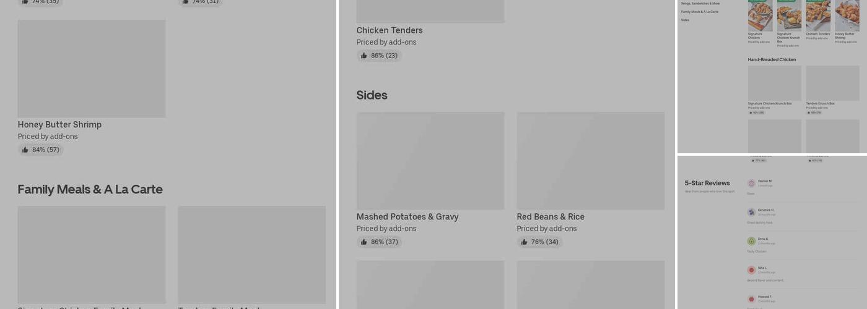Click Drew C.'s green avatar icon
This screenshot has height=309, width=867.
tap(751, 241)
